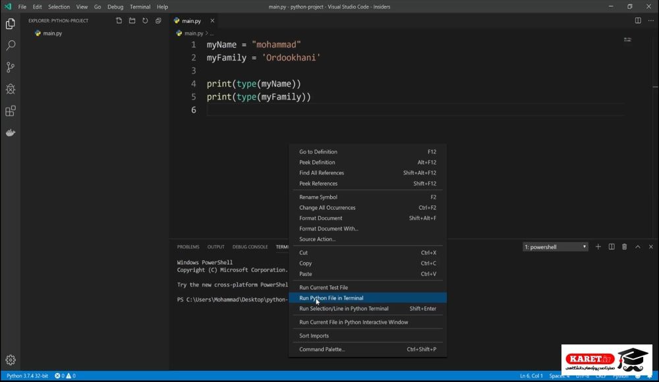Choose Run Current Test File
The height and width of the screenshot is (382, 659).
pos(367,287)
